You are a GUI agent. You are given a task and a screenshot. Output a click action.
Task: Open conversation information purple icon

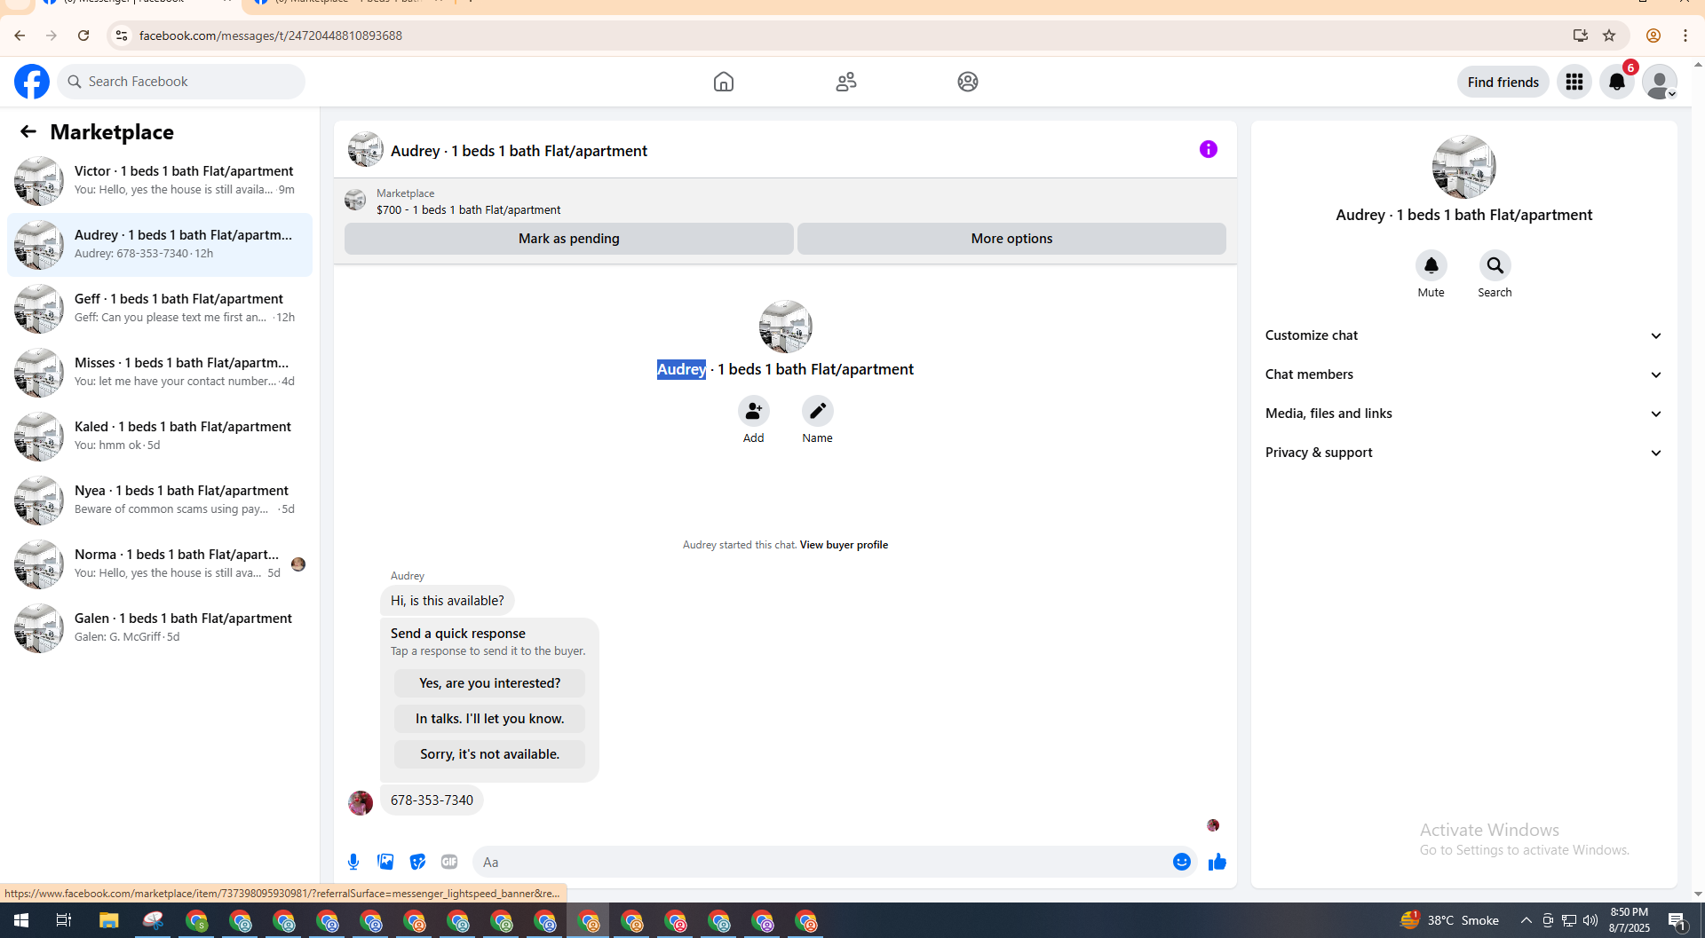pos(1209,149)
